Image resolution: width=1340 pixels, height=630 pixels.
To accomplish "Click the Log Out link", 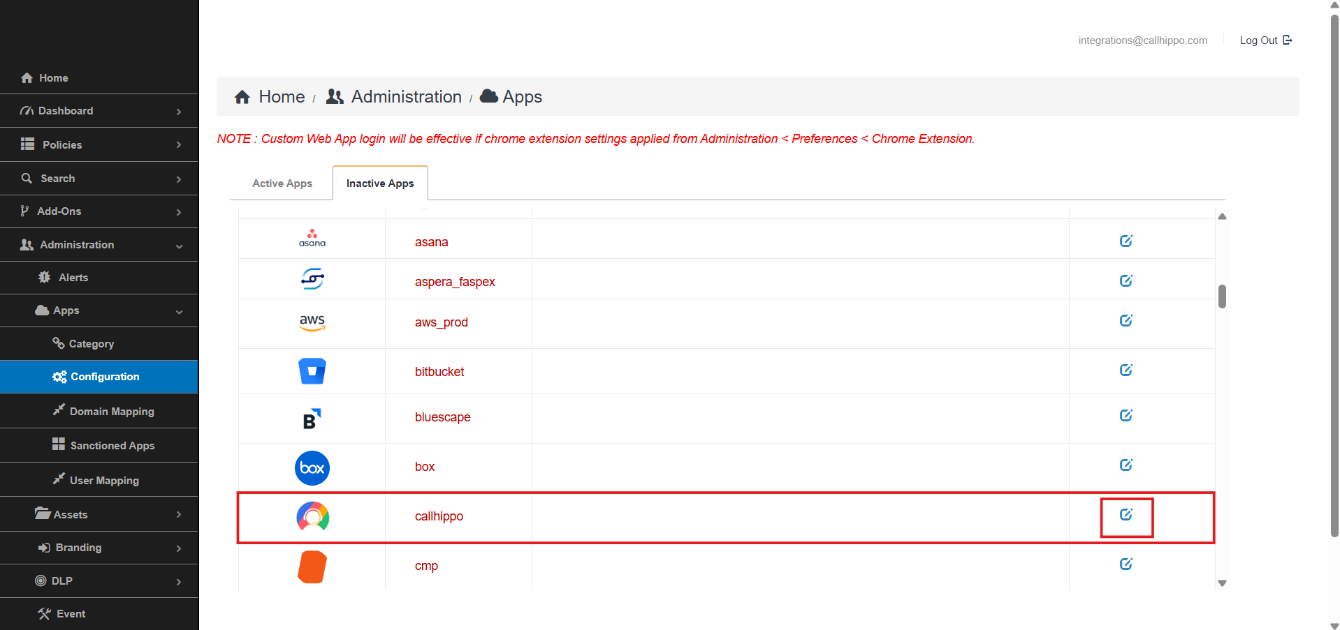I will tap(1265, 40).
